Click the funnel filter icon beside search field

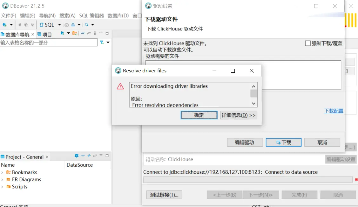pos(102,42)
